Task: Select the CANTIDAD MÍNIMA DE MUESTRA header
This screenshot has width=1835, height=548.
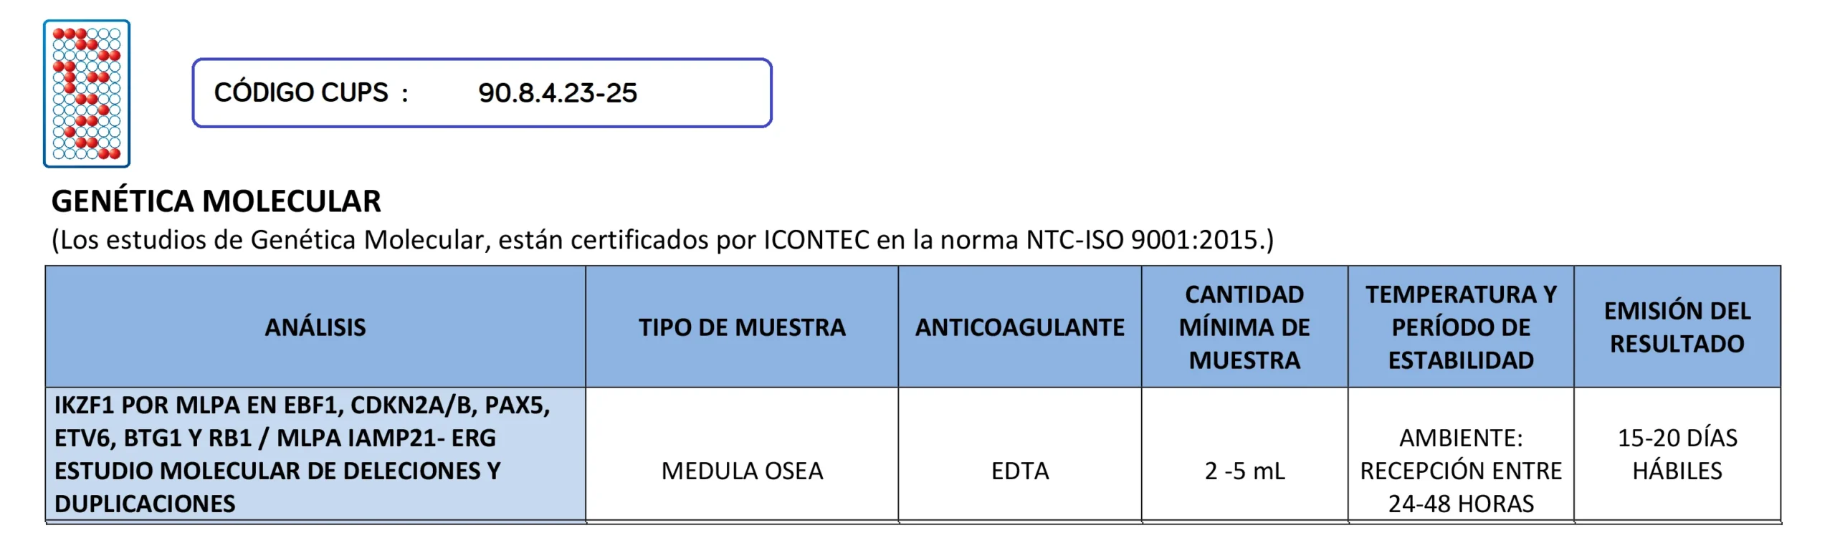Action: pos(1244,327)
